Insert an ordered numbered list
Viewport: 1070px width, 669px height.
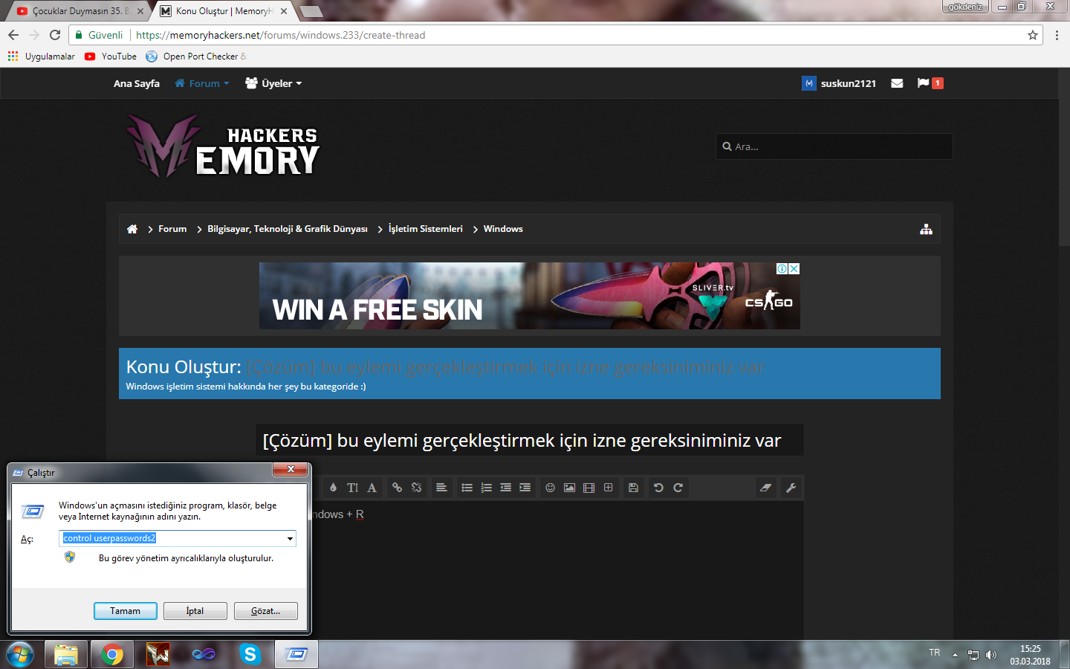(486, 488)
